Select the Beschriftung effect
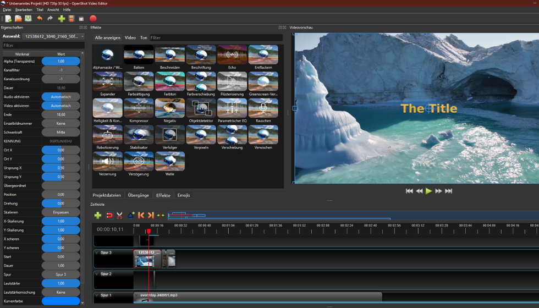This screenshot has height=308, width=539. click(201, 54)
